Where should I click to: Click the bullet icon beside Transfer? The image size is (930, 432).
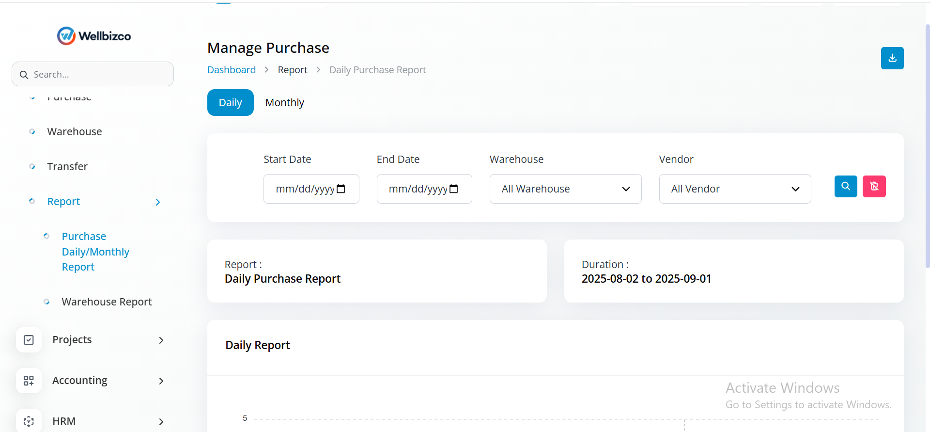pyautogui.click(x=32, y=167)
